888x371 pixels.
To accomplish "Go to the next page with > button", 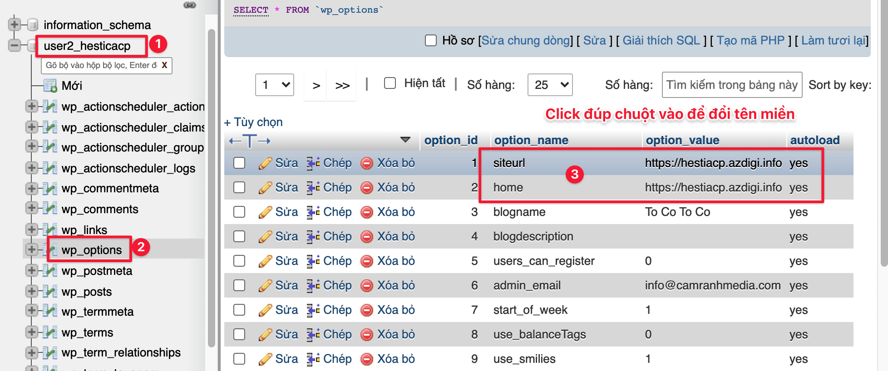I will [x=316, y=85].
